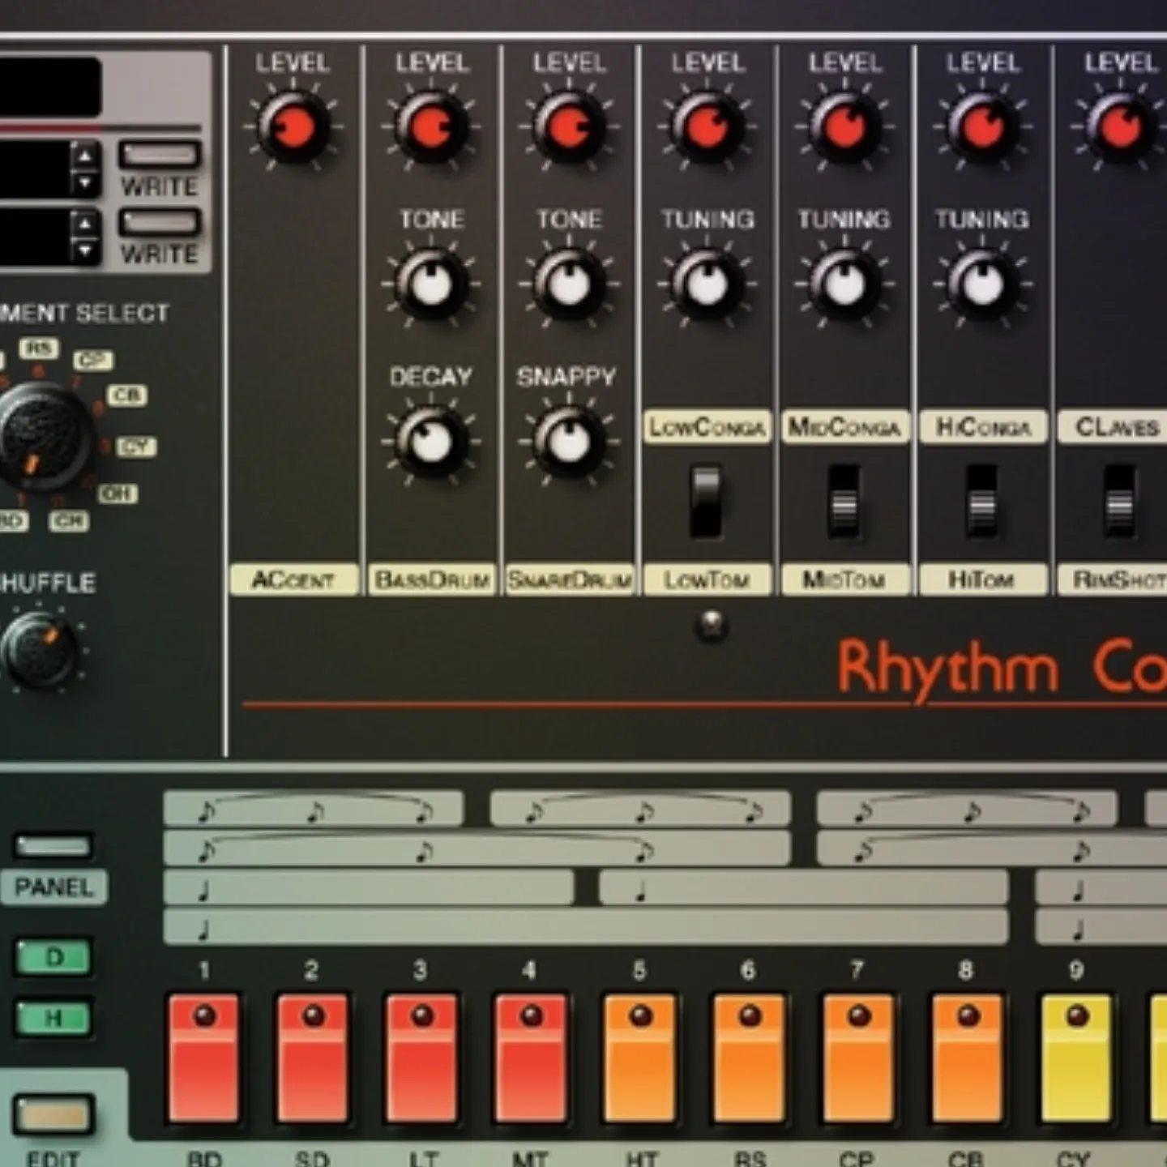
Task: Activate step 5 orange HT pad
Action: (x=640, y=1058)
